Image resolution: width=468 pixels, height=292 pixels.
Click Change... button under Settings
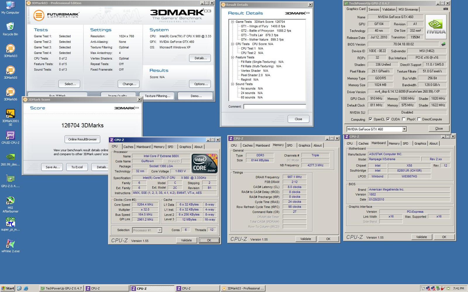(129, 84)
